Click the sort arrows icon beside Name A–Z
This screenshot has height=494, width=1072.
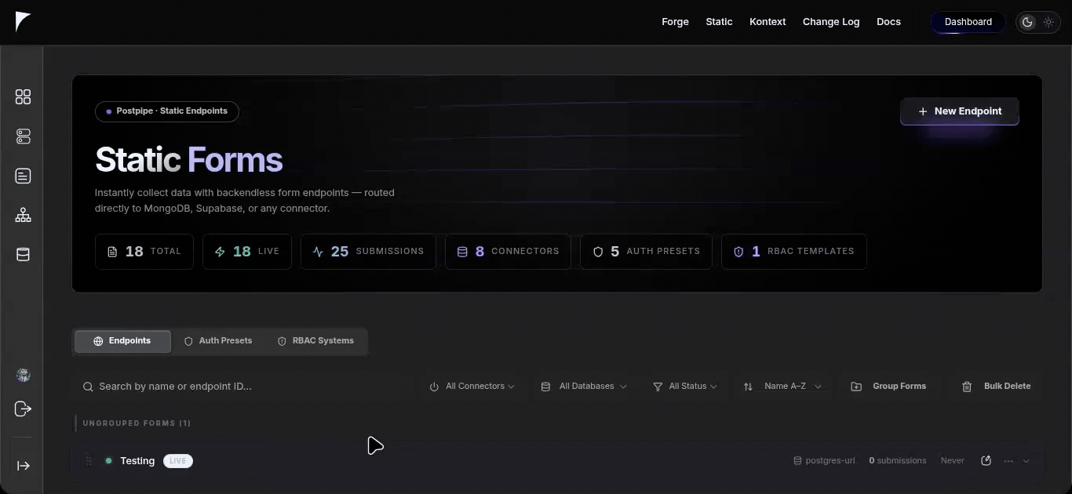coord(748,387)
